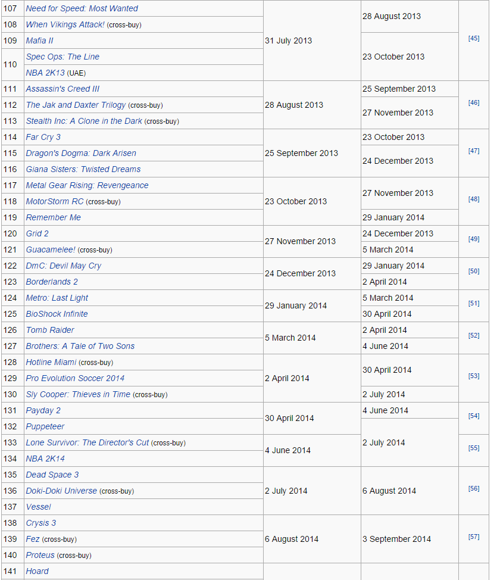Open the Need for Speed: Most Wanted link

82,8
